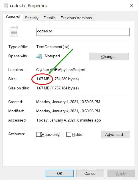This screenshot has height=180, width=138.
Task: Open the Details tab
Action: pyautogui.click(x=49, y=18)
